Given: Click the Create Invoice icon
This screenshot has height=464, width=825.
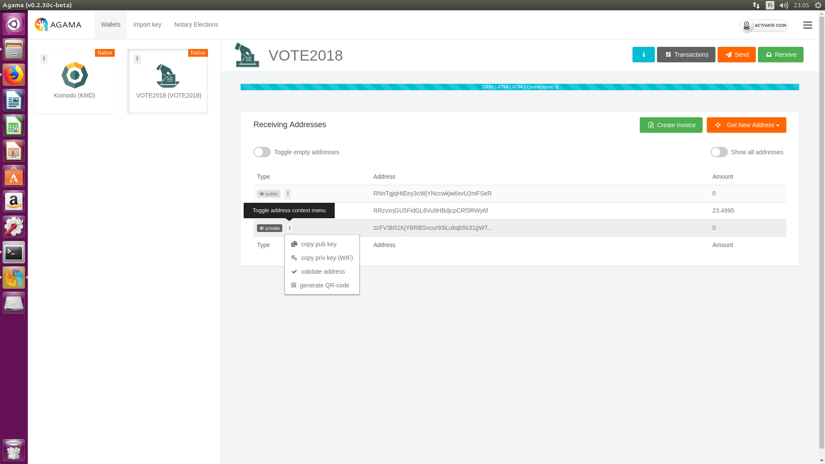Looking at the screenshot, I should pos(651,125).
